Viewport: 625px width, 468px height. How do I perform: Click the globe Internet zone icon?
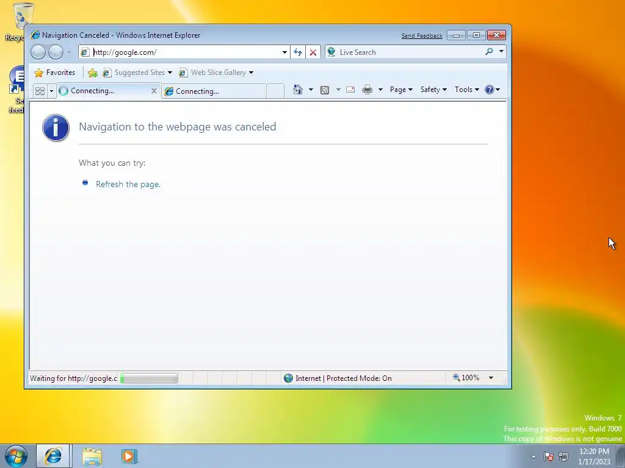(288, 378)
